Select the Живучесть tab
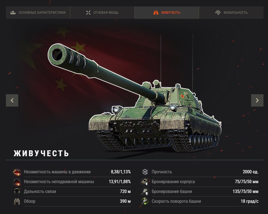The image size is (268, 214). [x=167, y=13]
